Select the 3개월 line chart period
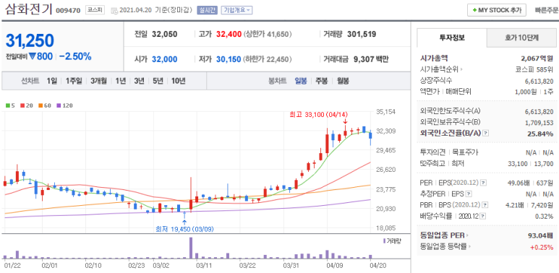Screen dimensions: 559x273 coord(98,81)
